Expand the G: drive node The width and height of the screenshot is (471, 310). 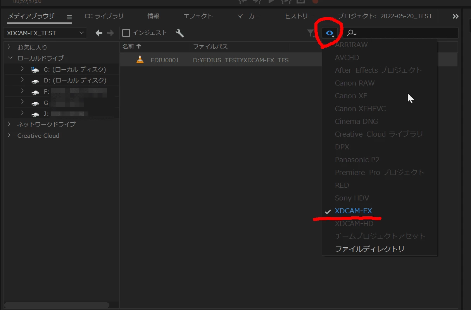22,102
